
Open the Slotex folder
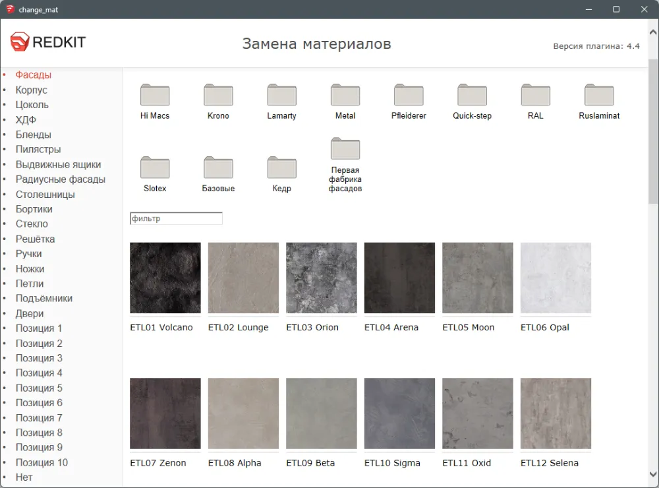click(155, 168)
